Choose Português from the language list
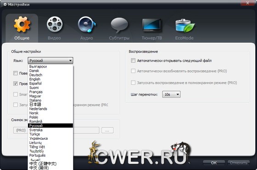 point(50,155)
